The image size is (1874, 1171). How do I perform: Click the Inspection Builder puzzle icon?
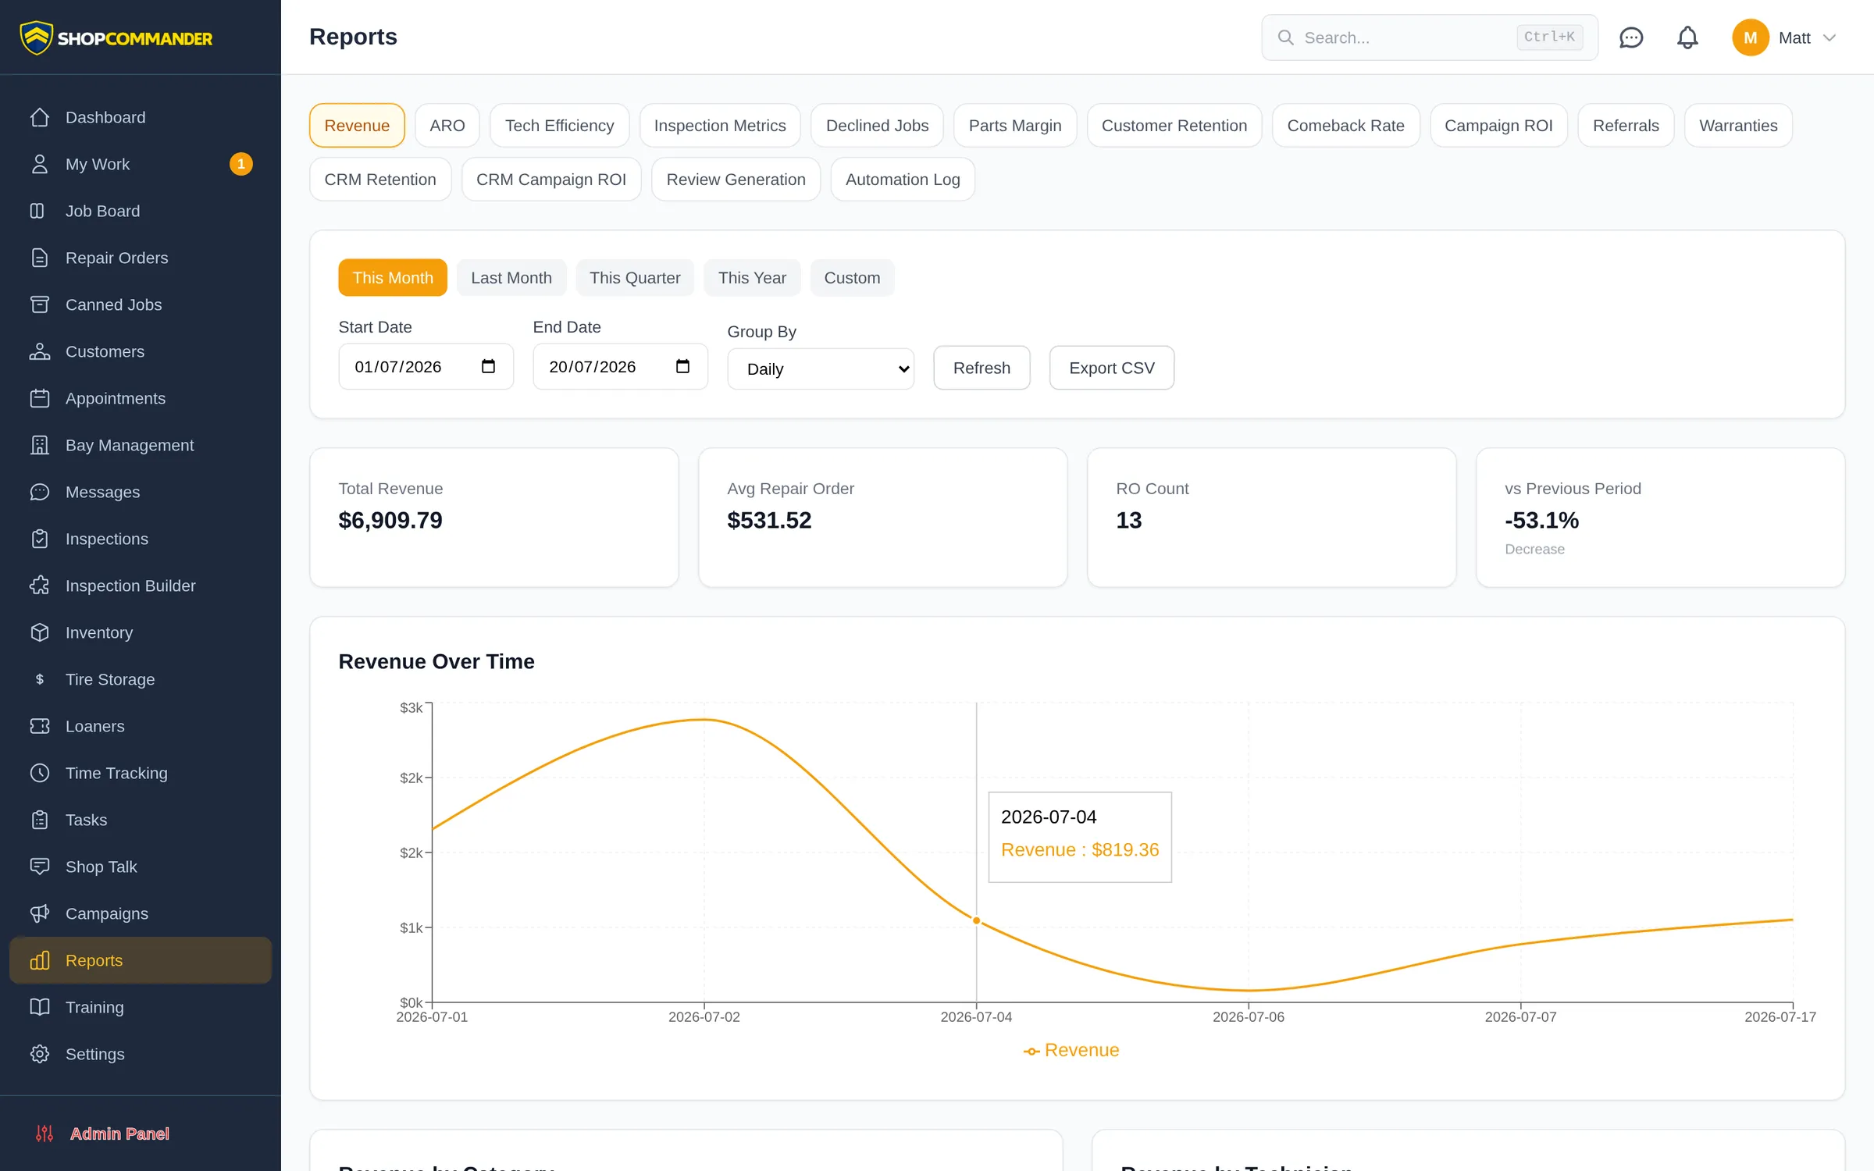(x=40, y=585)
